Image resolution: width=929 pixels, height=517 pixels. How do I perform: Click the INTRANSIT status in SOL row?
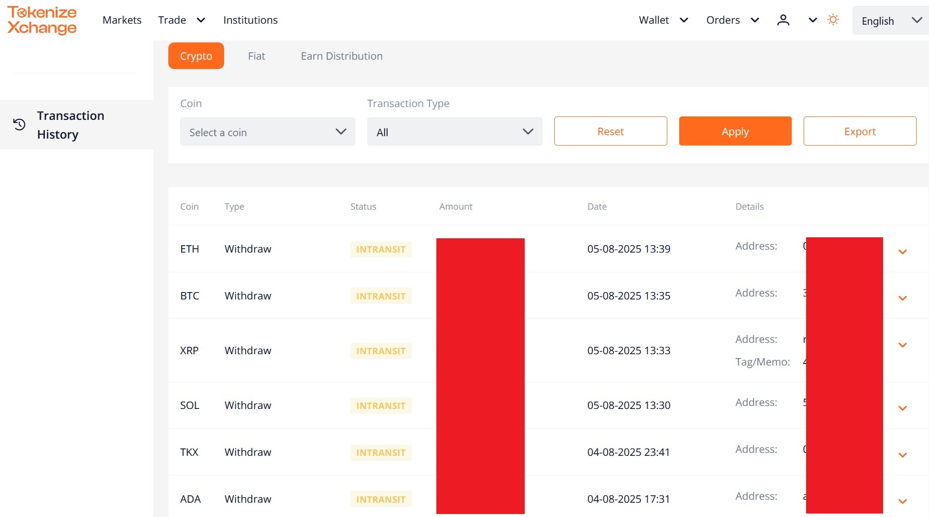(x=381, y=406)
